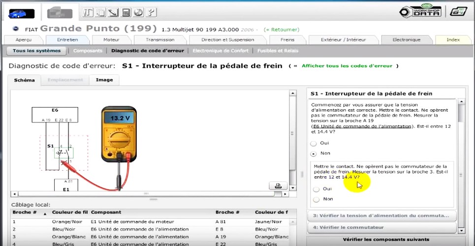Open the Extérieur / Intérieur tab
The image size is (475, 246).
click(343, 40)
